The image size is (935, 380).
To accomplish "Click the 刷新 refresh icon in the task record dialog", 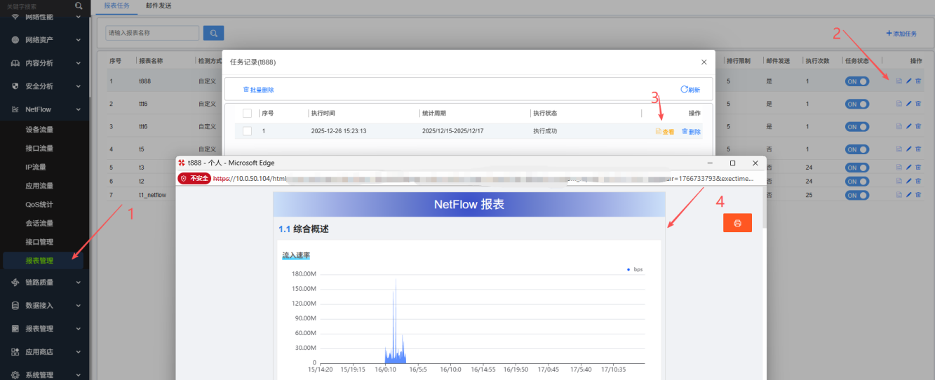I will [x=690, y=90].
